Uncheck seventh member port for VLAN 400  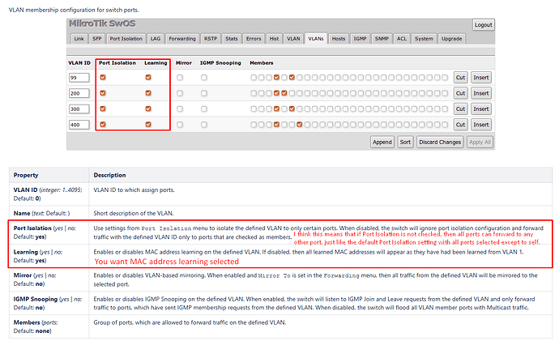click(x=300, y=125)
